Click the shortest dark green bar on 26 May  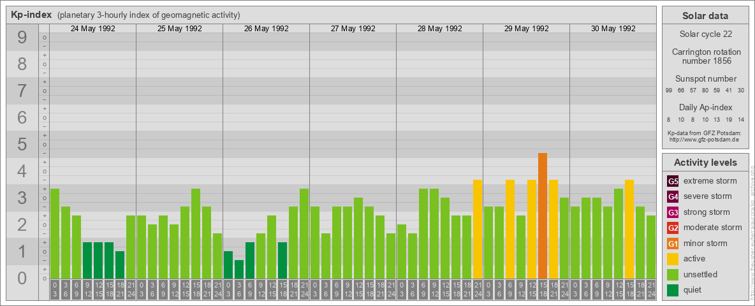pos(239,270)
